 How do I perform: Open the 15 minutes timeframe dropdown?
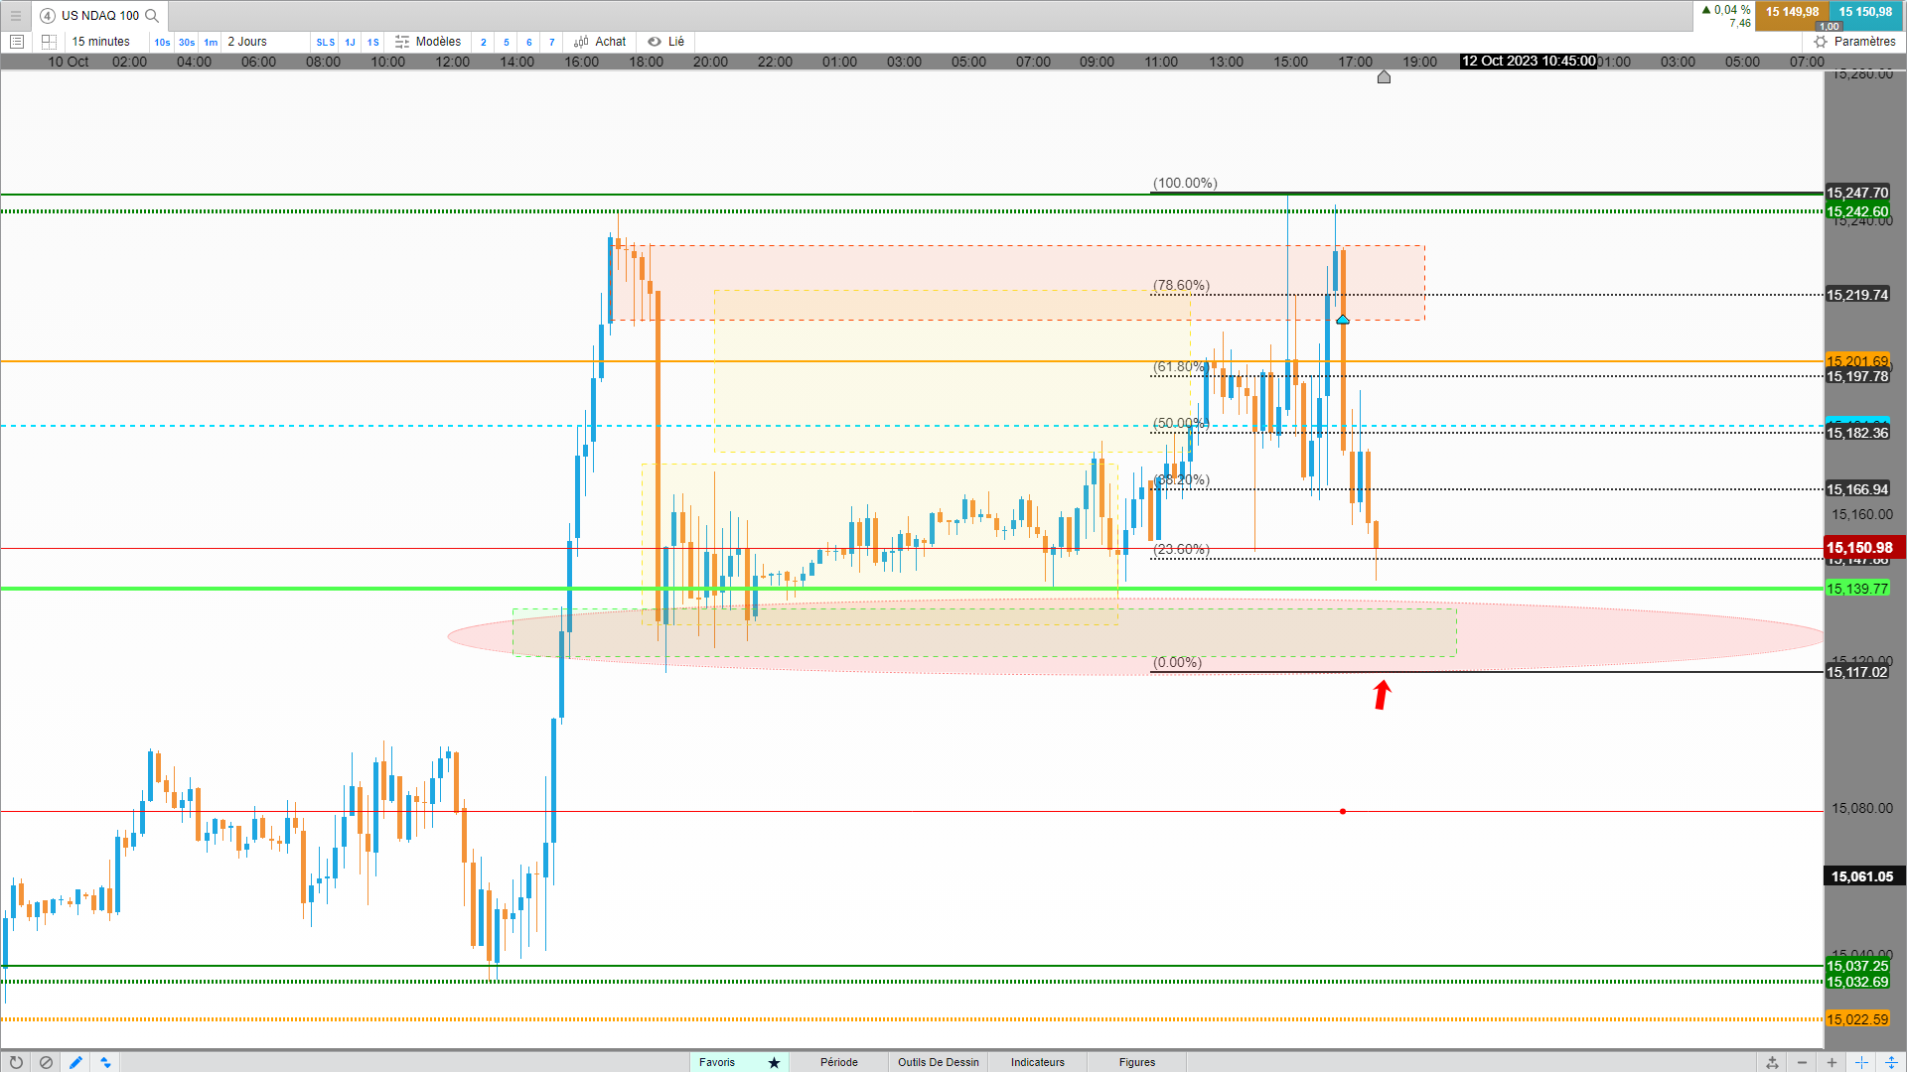pyautogui.click(x=101, y=42)
